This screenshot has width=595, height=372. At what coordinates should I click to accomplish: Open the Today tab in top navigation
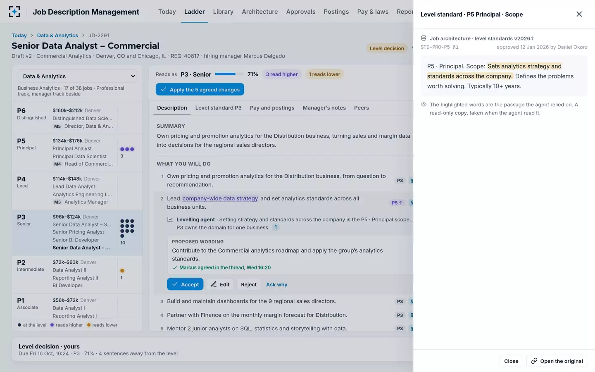[167, 12]
